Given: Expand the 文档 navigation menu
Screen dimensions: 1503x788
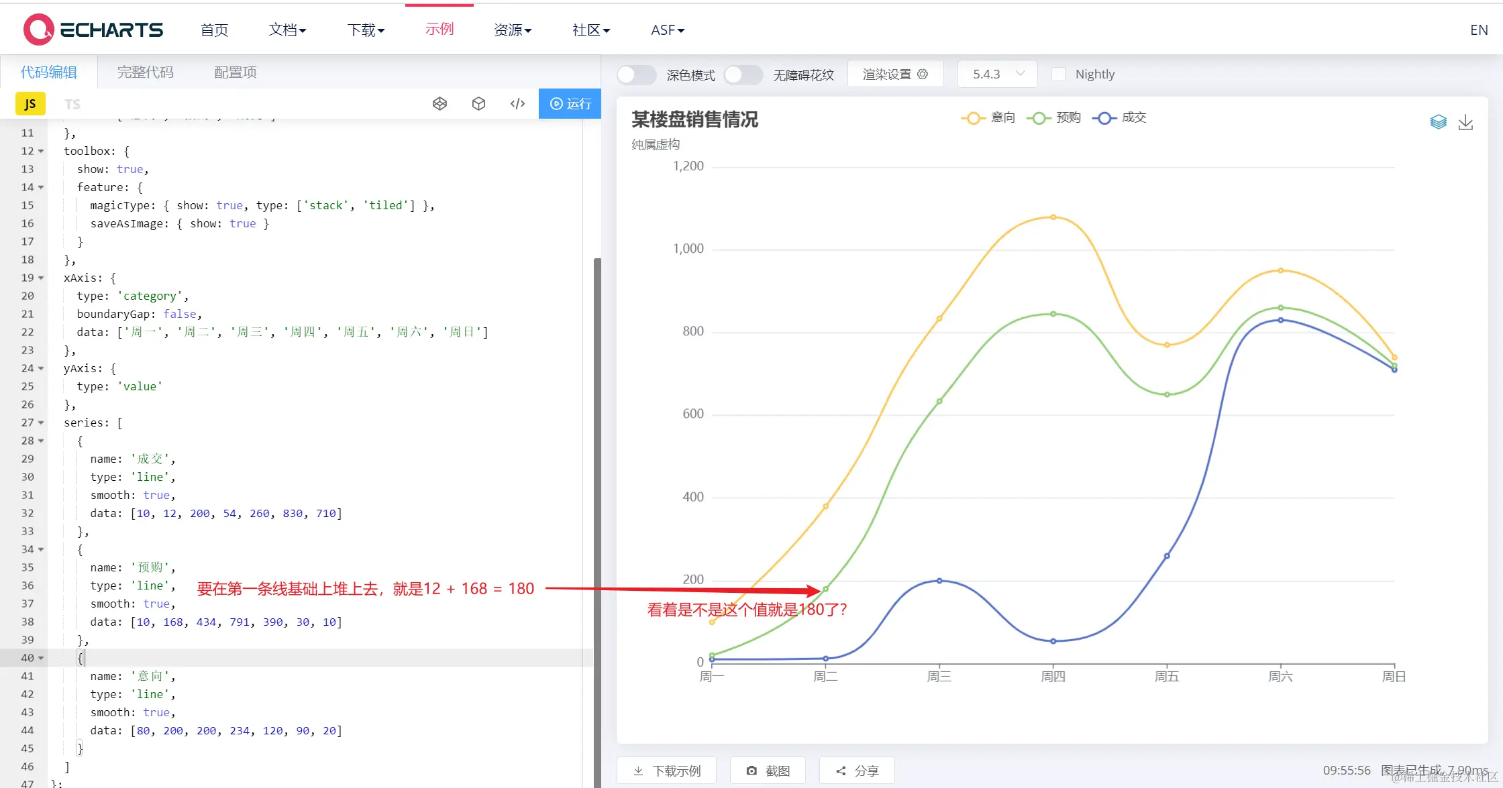Looking at the screenshot, I should pyautogui.click(x=287, y=30).
